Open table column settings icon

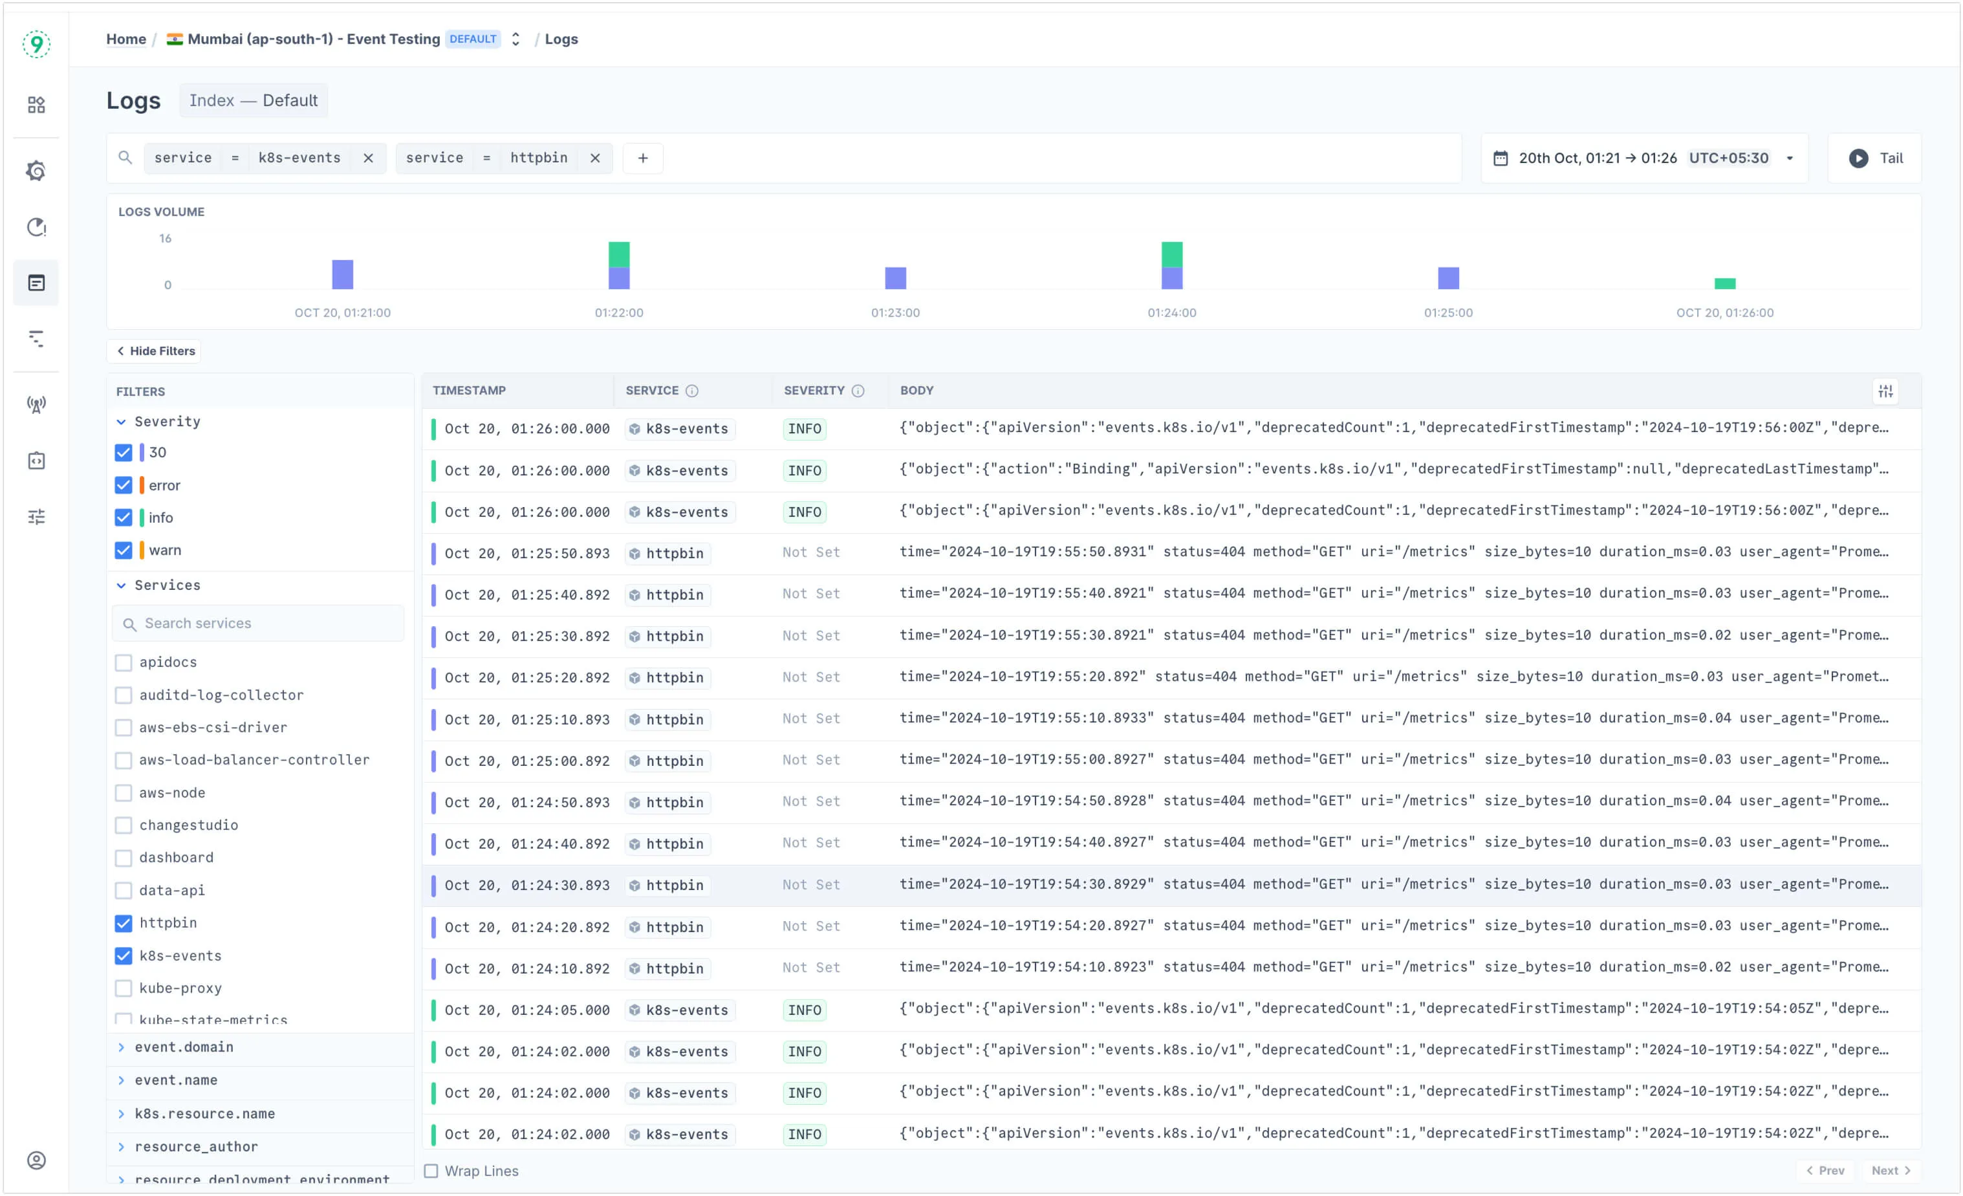pos(1885,391)
